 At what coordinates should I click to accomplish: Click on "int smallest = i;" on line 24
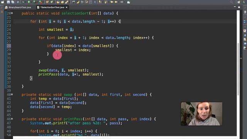(x=56, y=29)
